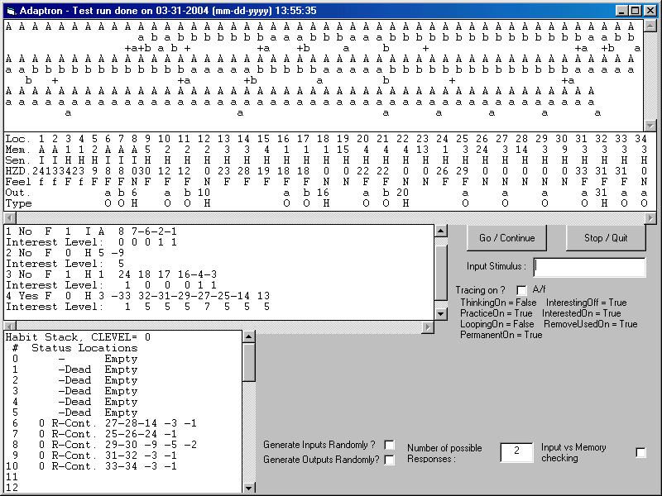
Task: Click down arrow of Habit Stack scrollbar
Action: [249, 488]
